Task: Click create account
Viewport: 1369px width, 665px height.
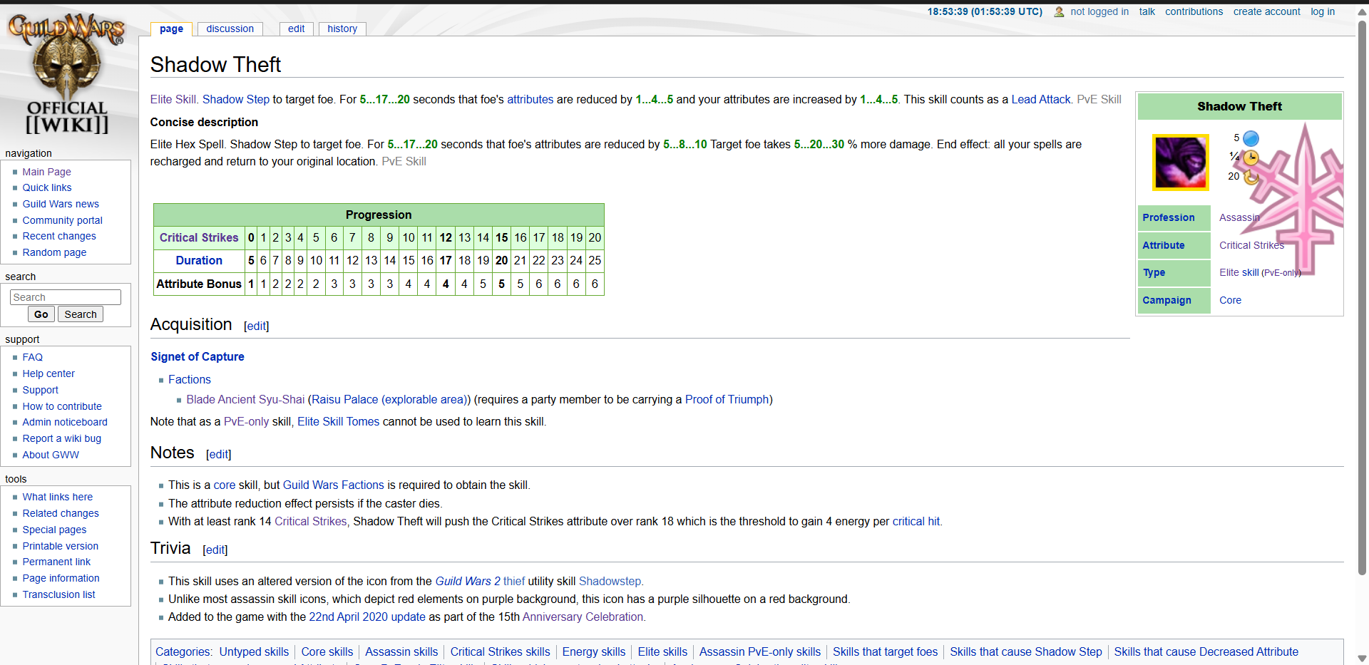Action: [1266, 11]
